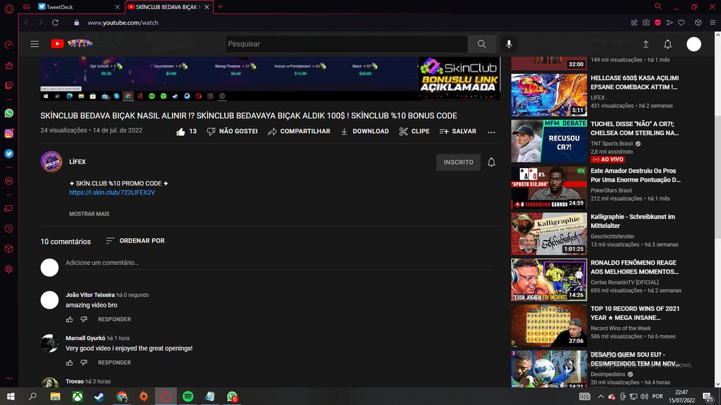Open GX Corner gamepad icon
Viewport: 721px width, 405px height.
click(x=26, y=7)
